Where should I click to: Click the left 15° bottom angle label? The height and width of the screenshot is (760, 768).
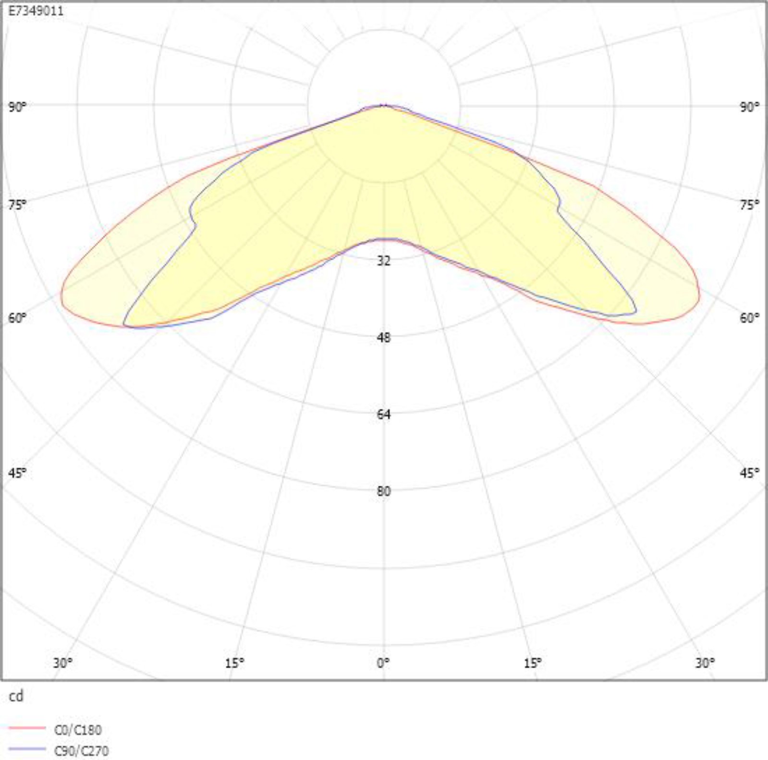click(234, 663)
